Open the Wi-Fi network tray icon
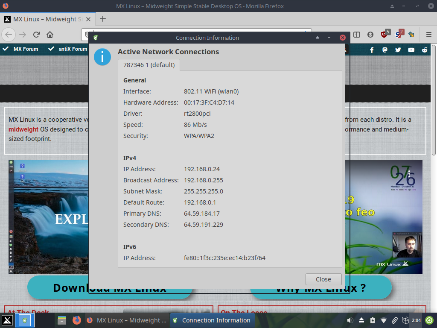 (384, 320)
